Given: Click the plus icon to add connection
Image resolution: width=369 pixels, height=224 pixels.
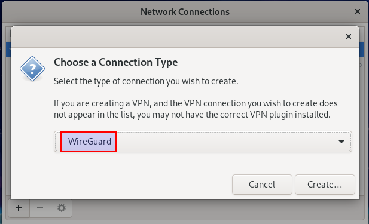Looking at the screenshot, I should pyautogui.click(x=19, y=208).
